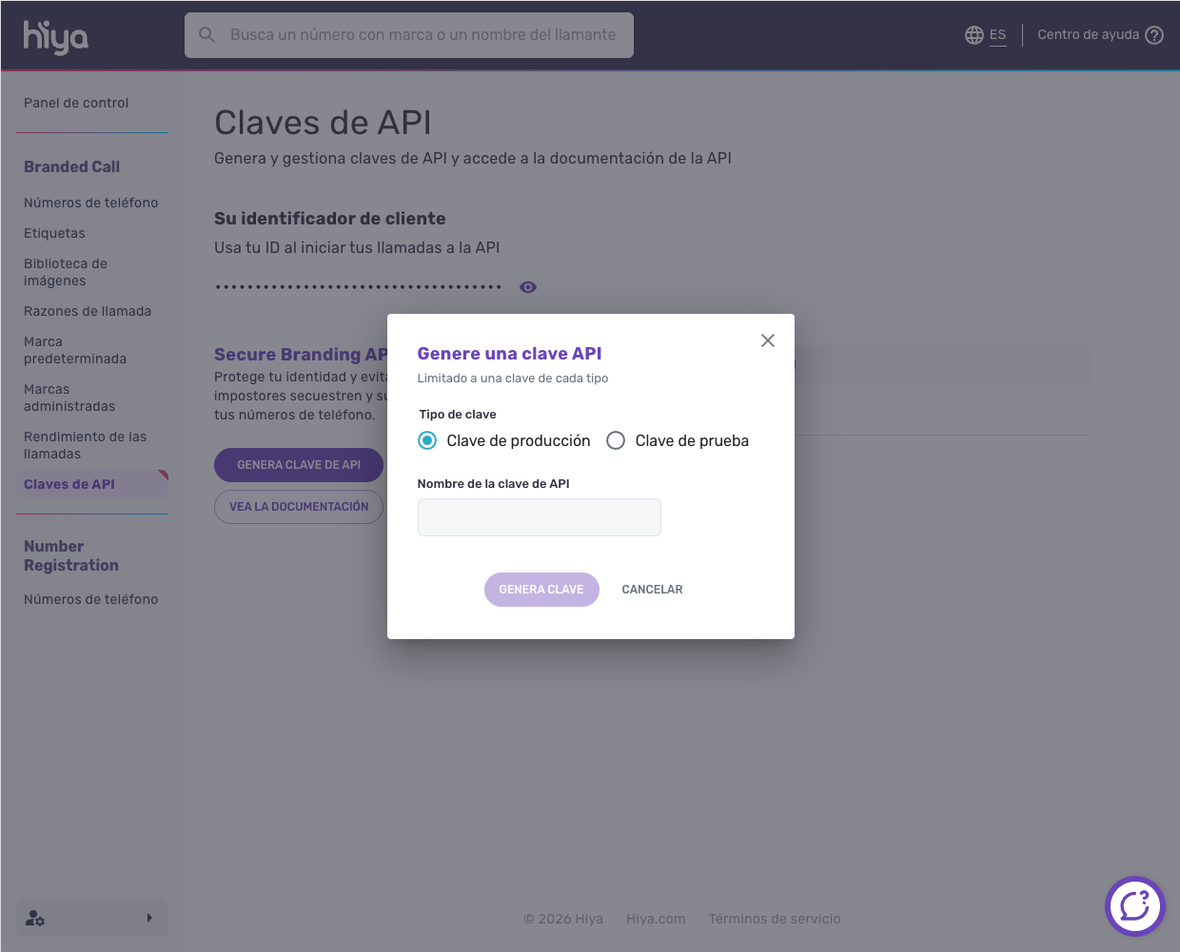Click the user settings icon in sidebar

35,919
